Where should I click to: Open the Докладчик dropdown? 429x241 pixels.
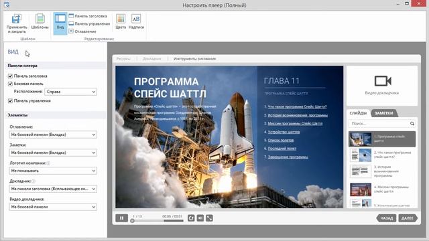(53, 189)
